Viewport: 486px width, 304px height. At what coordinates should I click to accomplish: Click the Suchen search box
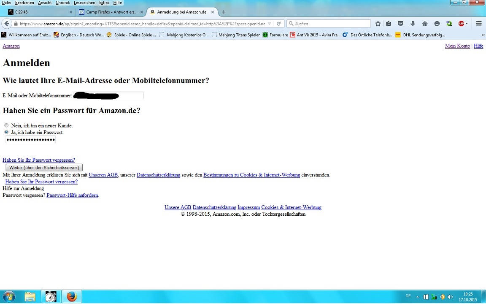tap(329, 24)
